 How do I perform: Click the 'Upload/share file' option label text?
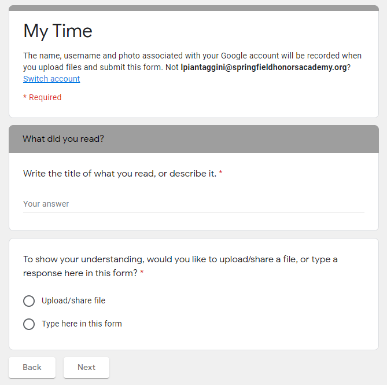[x=73, y=300]
